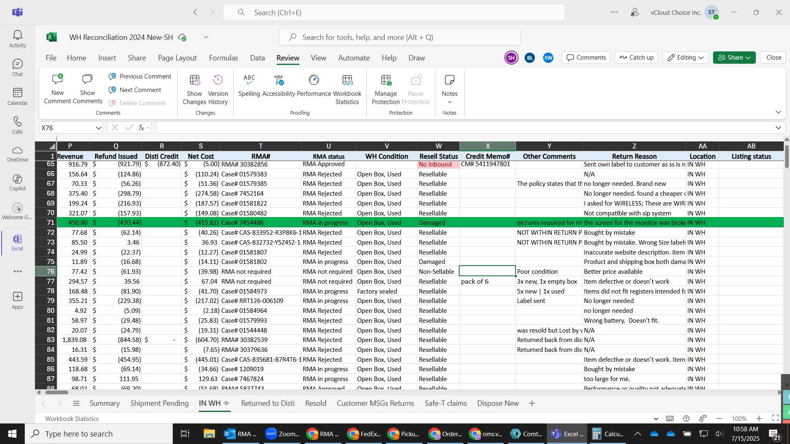Screen dimensions: 790x444
Task: Go to Next Comment
Action: coord(135,90)
